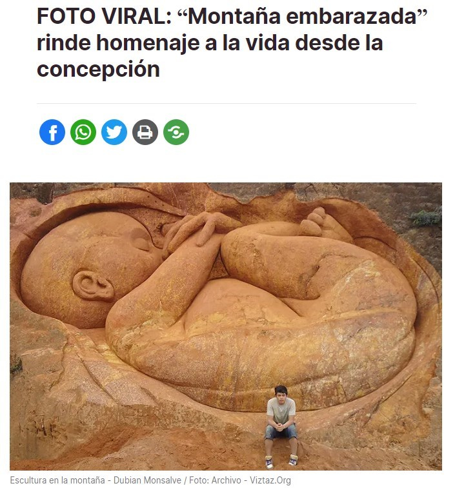Click the seated man's sneakers in photo
Image resolution: width=455 pixels, height=488 pixels.
[281, 461]
